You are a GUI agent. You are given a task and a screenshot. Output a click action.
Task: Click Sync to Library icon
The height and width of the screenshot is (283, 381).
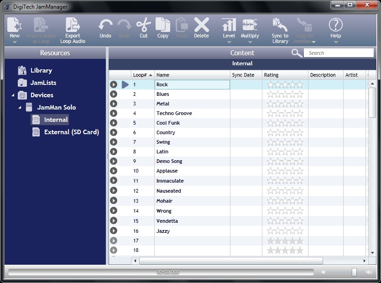[280, 25]
